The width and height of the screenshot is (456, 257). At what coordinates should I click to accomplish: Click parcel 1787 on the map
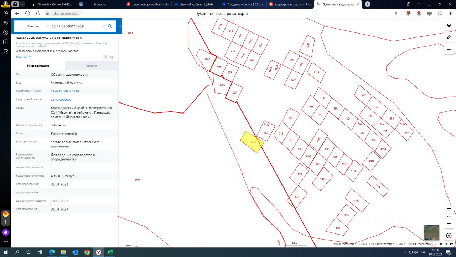point(207,59)
